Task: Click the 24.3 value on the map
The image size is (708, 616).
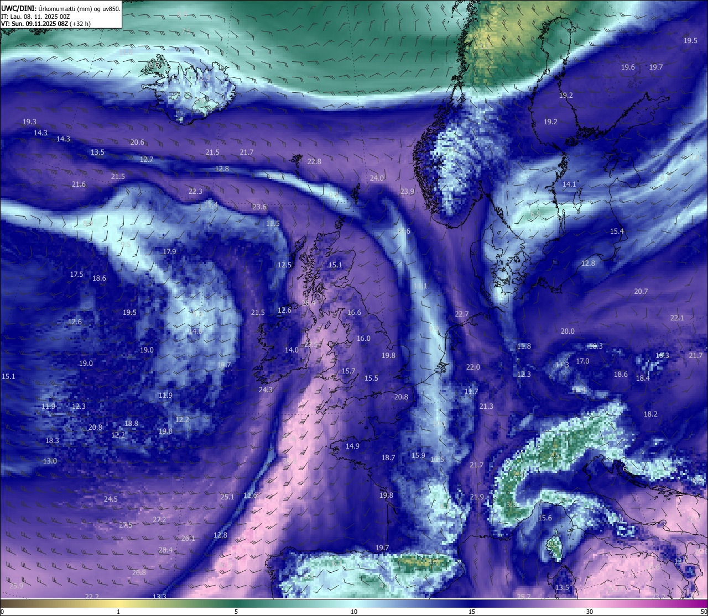Action: point(265,390)
